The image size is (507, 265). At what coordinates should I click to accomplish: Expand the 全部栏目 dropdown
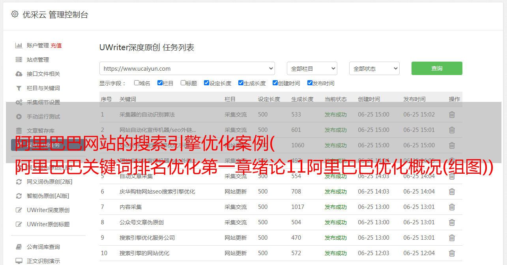(x=312, y=68)
